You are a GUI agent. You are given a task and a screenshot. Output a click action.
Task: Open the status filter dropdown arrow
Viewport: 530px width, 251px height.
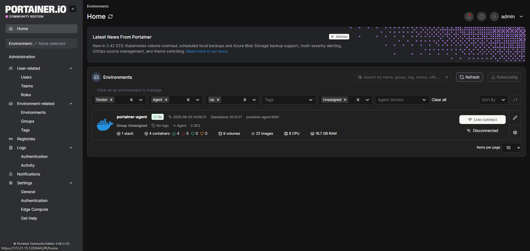(x=254, y=100)
